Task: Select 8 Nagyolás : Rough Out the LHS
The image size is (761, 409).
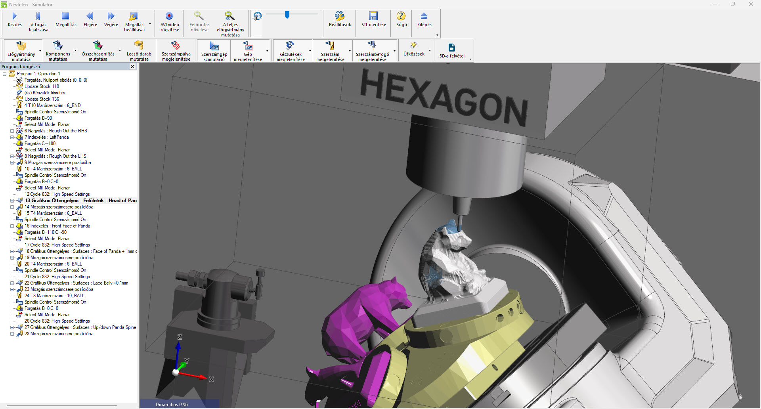Action: (x=55, y=156)
